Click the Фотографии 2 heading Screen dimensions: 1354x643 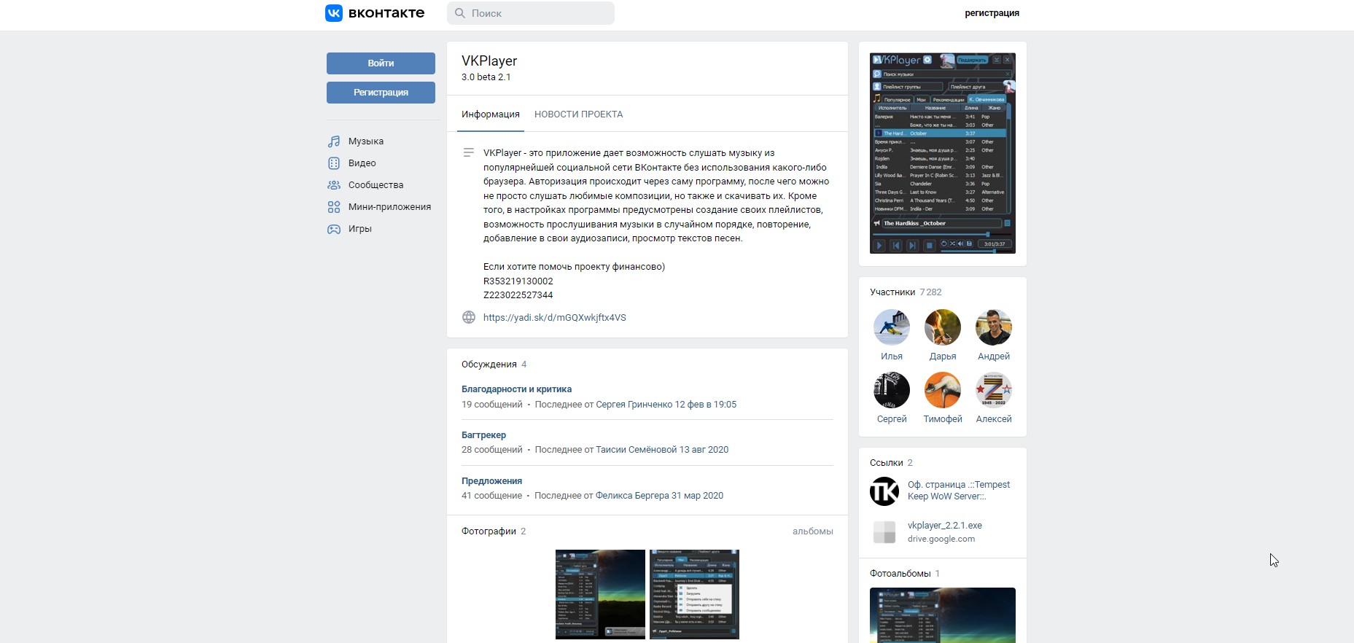[494, 531]
